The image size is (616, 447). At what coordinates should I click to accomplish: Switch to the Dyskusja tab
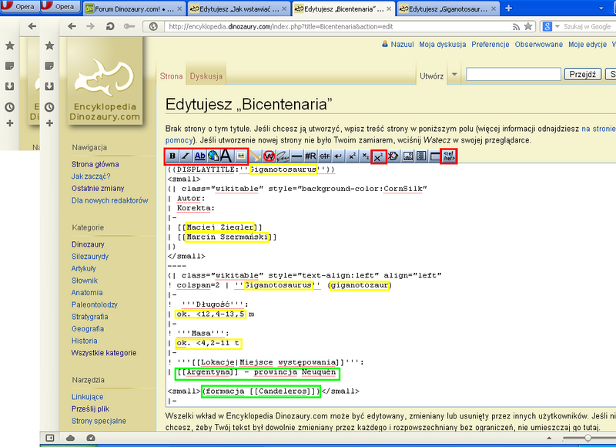[206, 76]
